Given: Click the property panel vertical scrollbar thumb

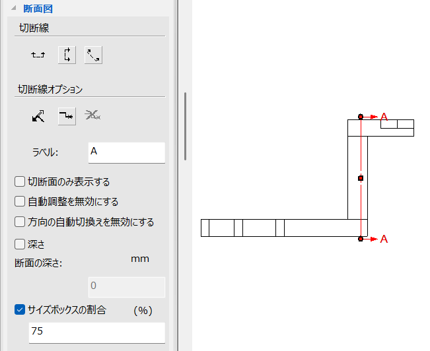Looking at the screenshot, I should pyautogui.click(x=186, y=126).
